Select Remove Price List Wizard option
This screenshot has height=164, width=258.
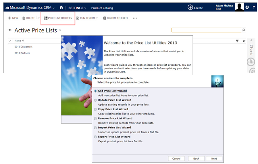[95, 118]
